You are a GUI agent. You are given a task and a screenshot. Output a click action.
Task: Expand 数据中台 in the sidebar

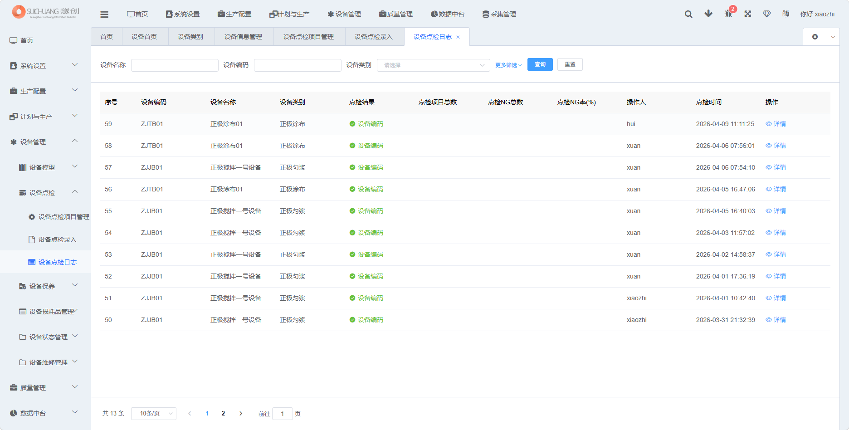pyautogui.click(x=45, y=413)
